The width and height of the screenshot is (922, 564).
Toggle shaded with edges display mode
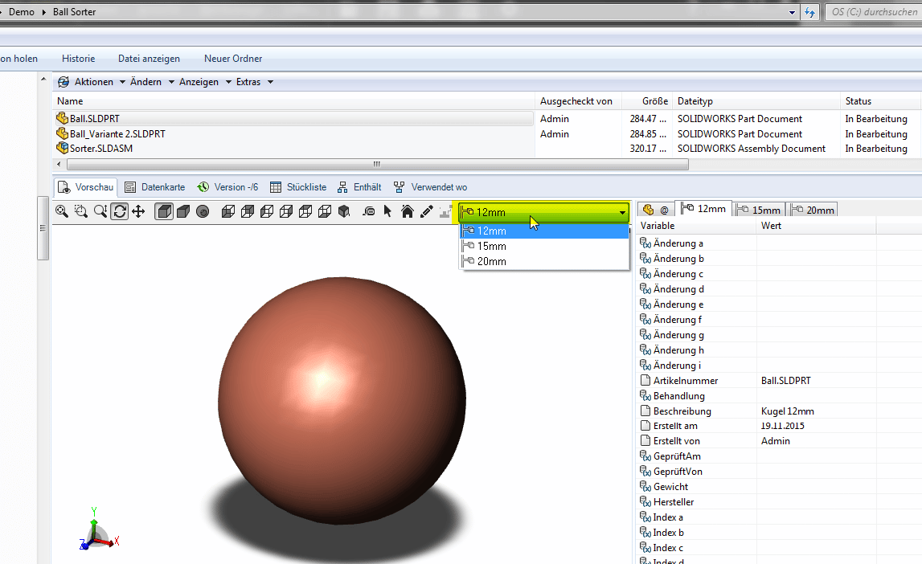164,211
